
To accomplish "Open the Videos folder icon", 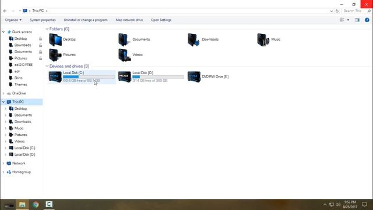I will (x=124, y=55).
